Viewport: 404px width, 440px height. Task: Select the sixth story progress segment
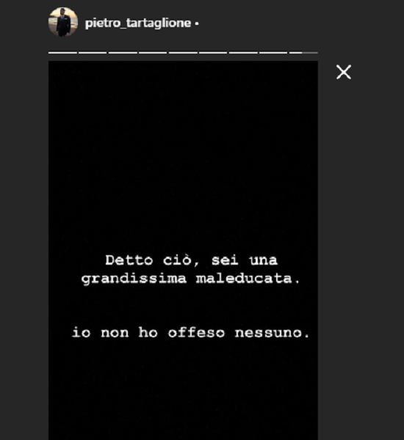pos(213,53)
